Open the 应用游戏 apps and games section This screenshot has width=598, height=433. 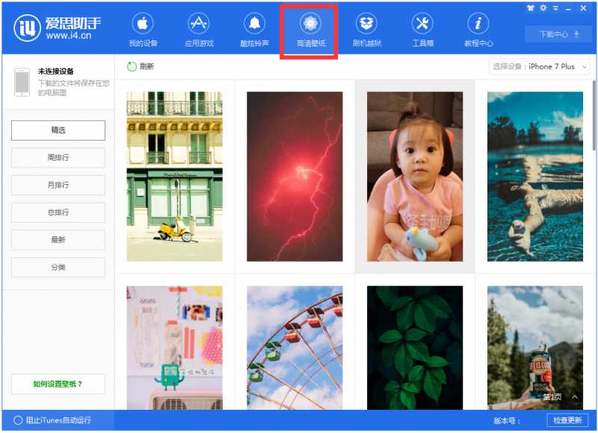[x=198, y=30]
